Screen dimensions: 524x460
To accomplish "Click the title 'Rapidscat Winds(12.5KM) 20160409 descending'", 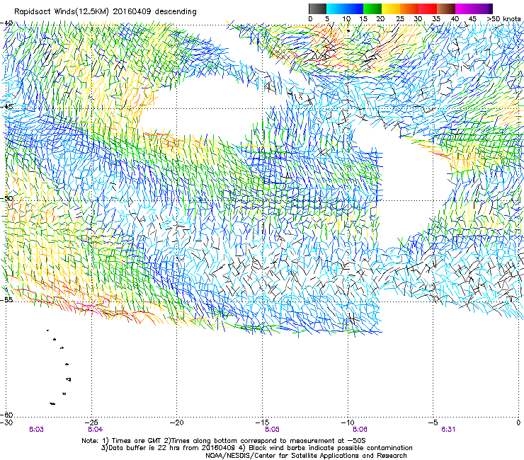I will click(x=106, y=12).
